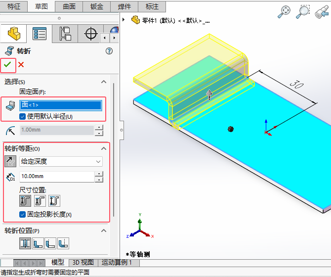Open the DimXpertManager crosshair tab
The image size is (331, 277).
coord(91,34)
